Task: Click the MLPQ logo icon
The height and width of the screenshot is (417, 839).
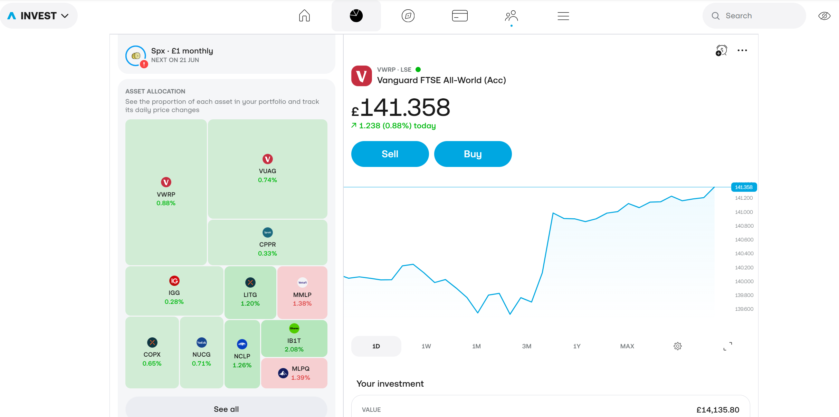Action: pos(283,373)
